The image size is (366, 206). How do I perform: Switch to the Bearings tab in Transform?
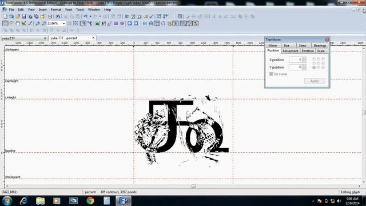320,45
